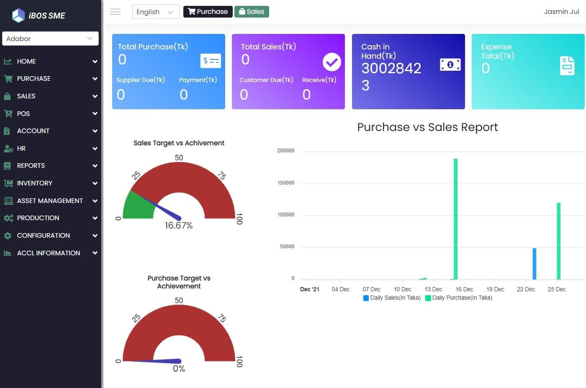The image size is (586, 388).
Task: Open REPORTS menu item label
Action: tap(31, 166)
